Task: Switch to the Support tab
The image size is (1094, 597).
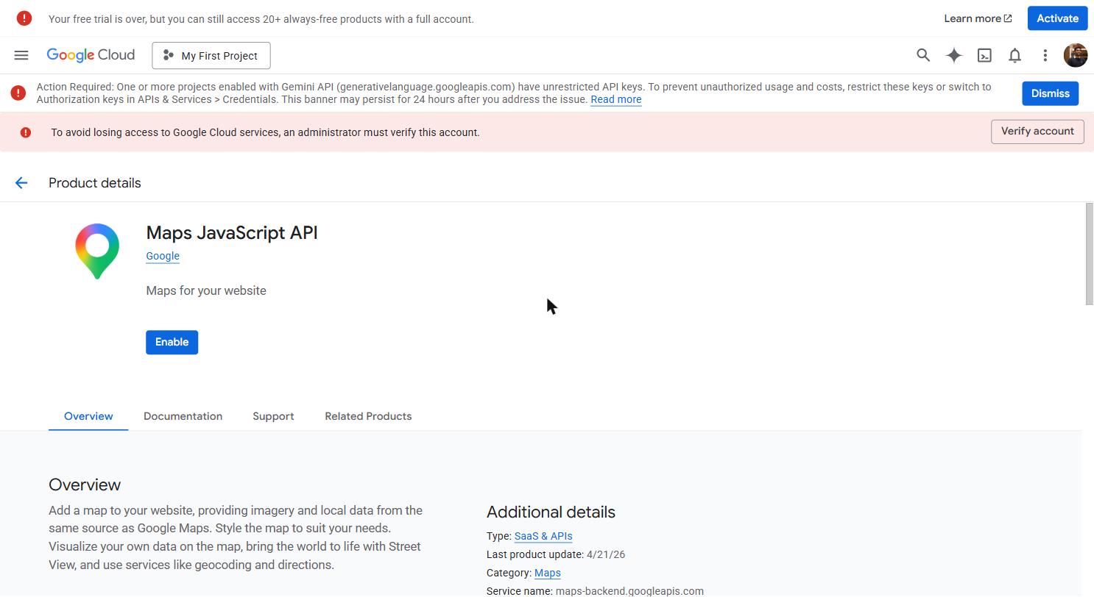Action: point(273,416)
